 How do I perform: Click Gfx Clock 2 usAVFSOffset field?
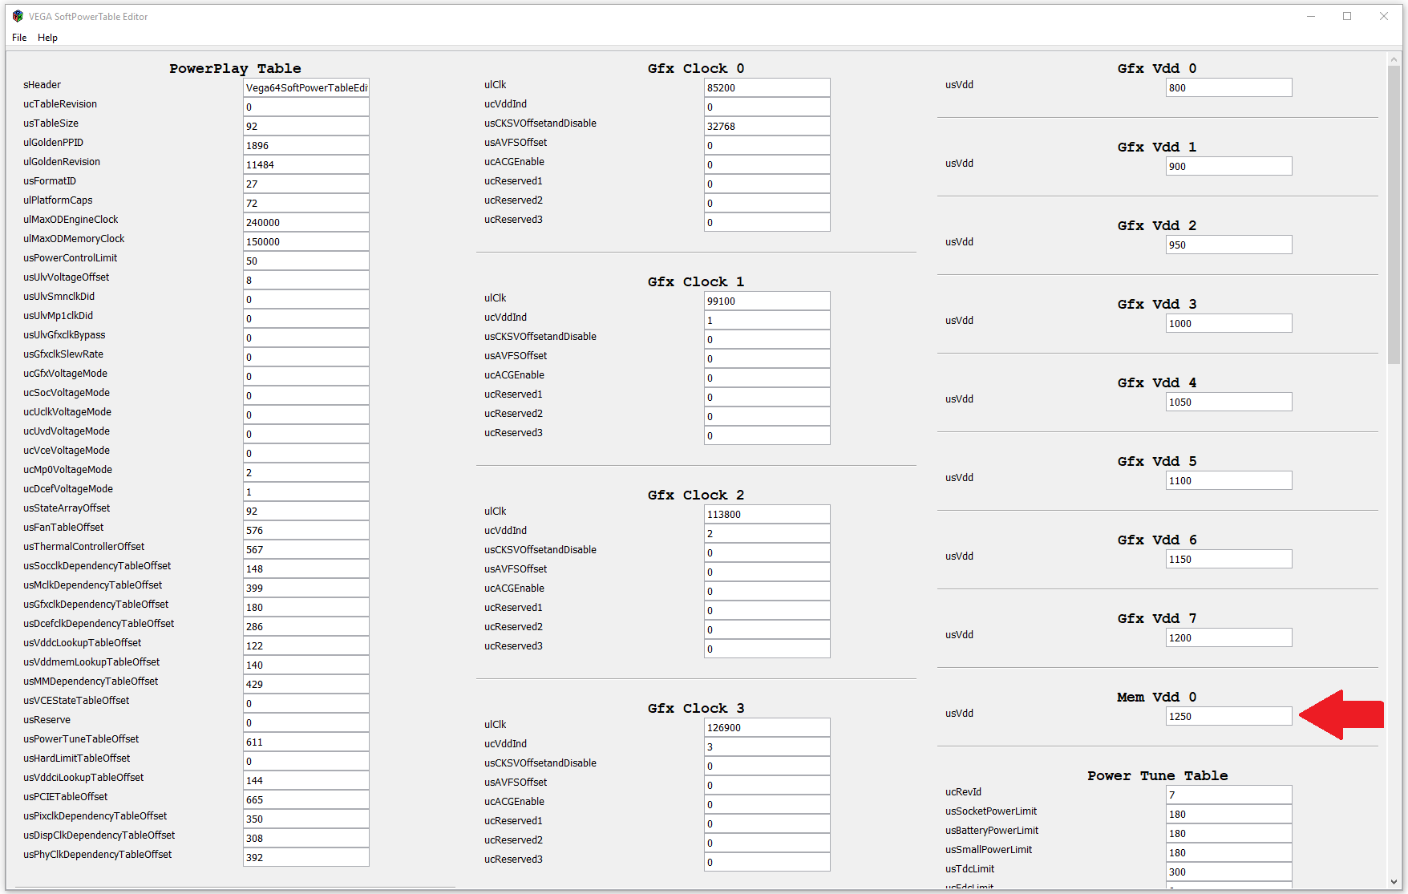[767, 572]
